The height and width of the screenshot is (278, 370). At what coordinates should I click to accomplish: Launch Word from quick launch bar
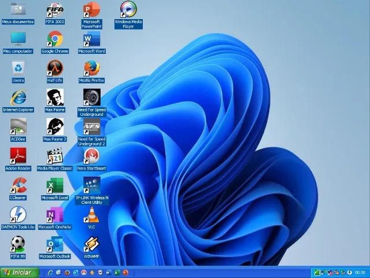(x=109, y=273)
